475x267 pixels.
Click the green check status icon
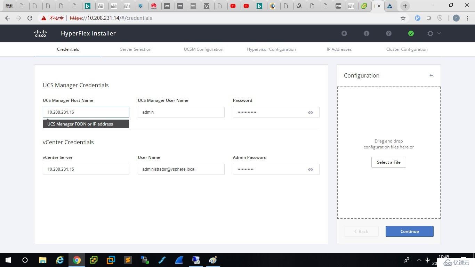pyautogui.click(x=411, y=33)
